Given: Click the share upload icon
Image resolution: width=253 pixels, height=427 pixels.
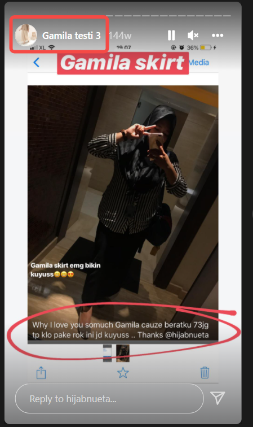Looking at the screenshot, I should [x=41, y=373].
